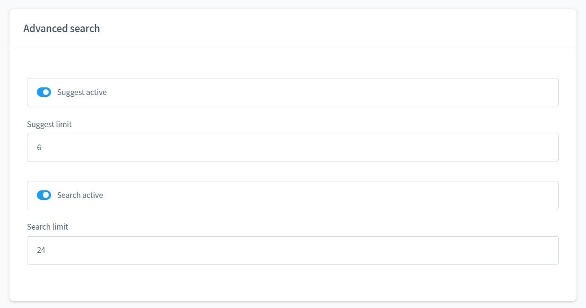Click the blue track of Suggest active switch

click(40, 92)
